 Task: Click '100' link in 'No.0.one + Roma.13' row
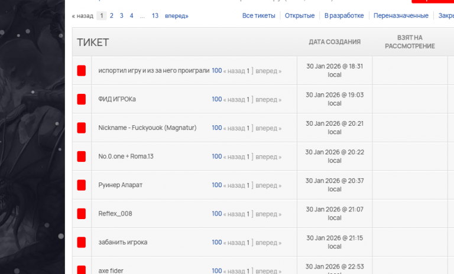(x=216, y=156)
